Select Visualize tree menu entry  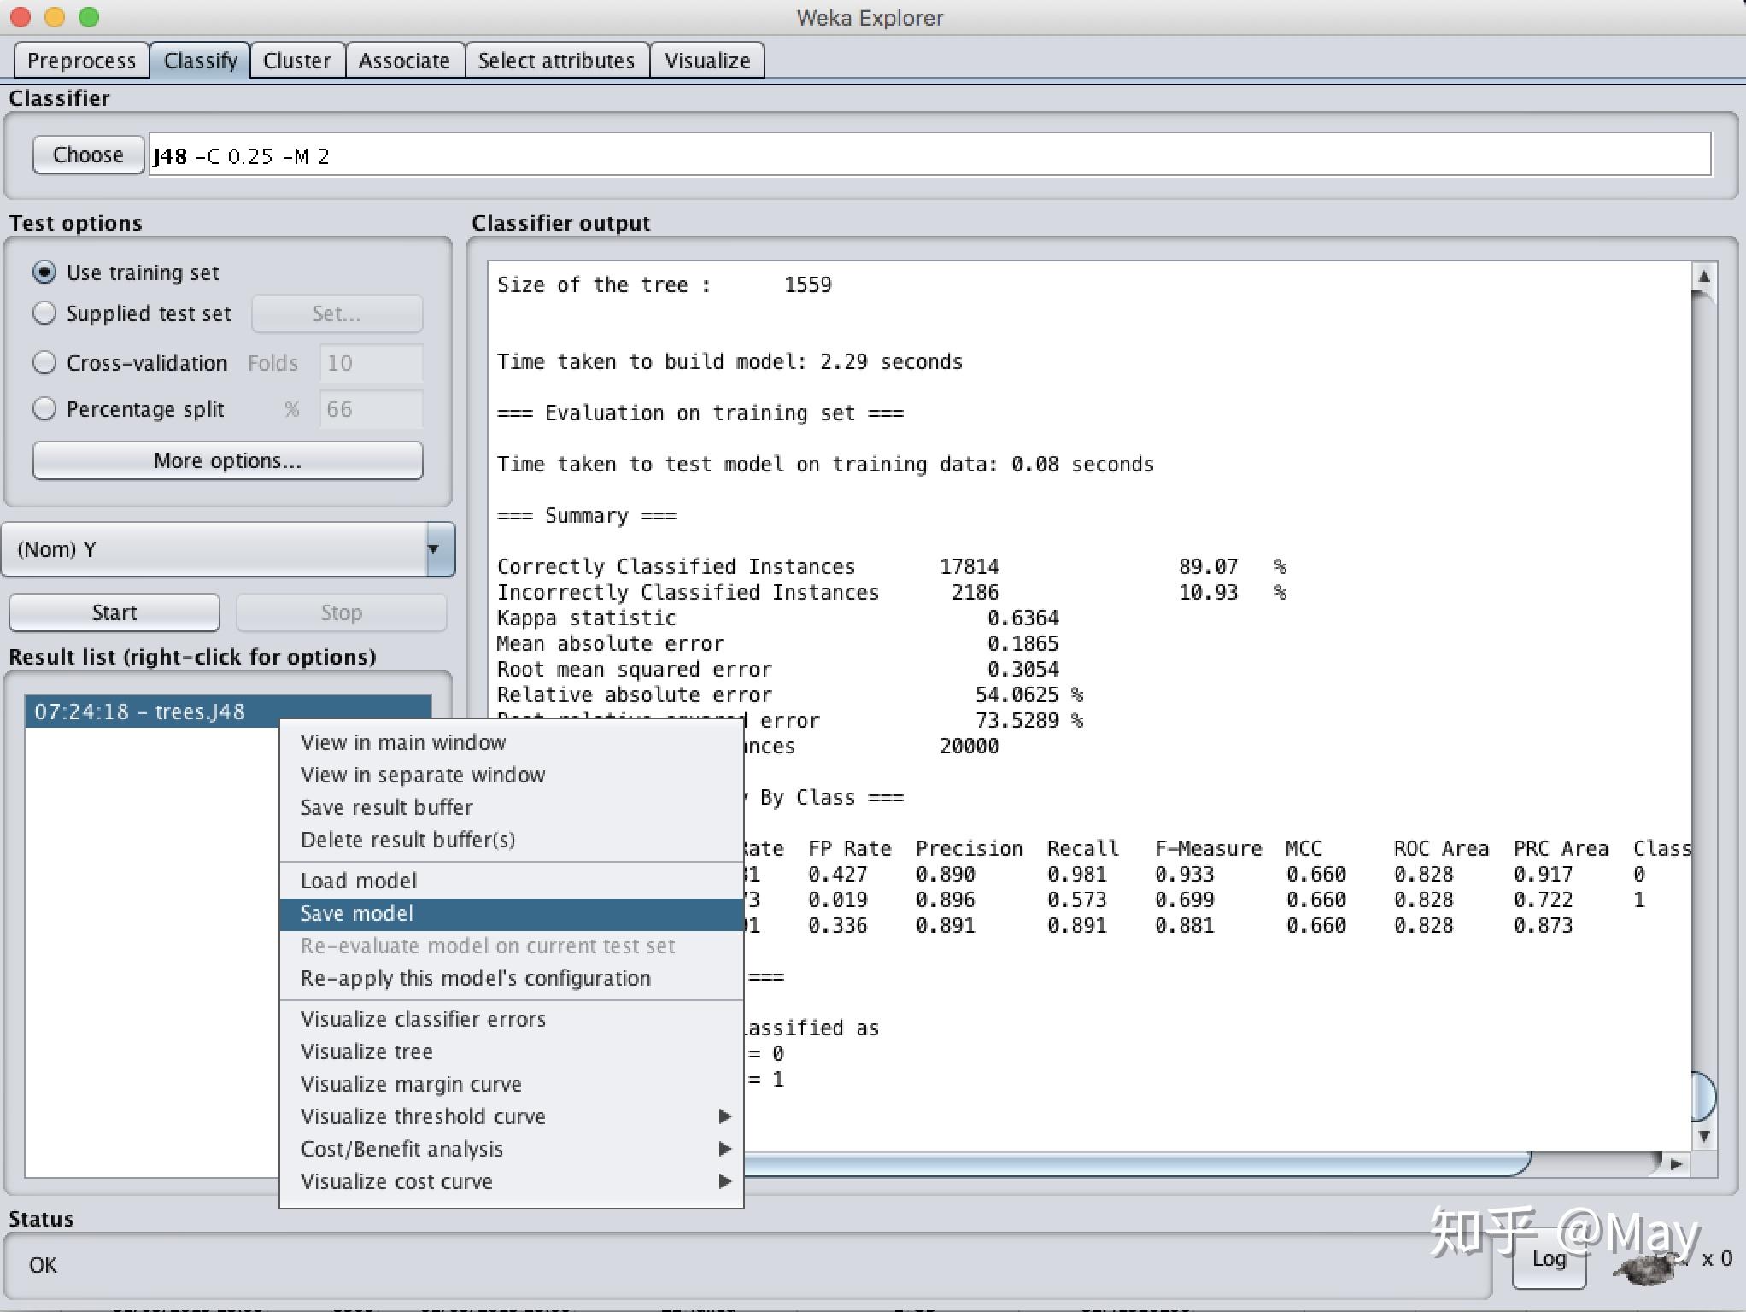pyautogui.click(x=366, y=1051)
